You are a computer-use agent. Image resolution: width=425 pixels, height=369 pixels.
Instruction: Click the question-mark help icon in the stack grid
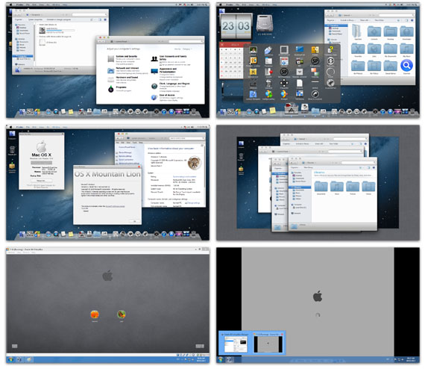330,50
